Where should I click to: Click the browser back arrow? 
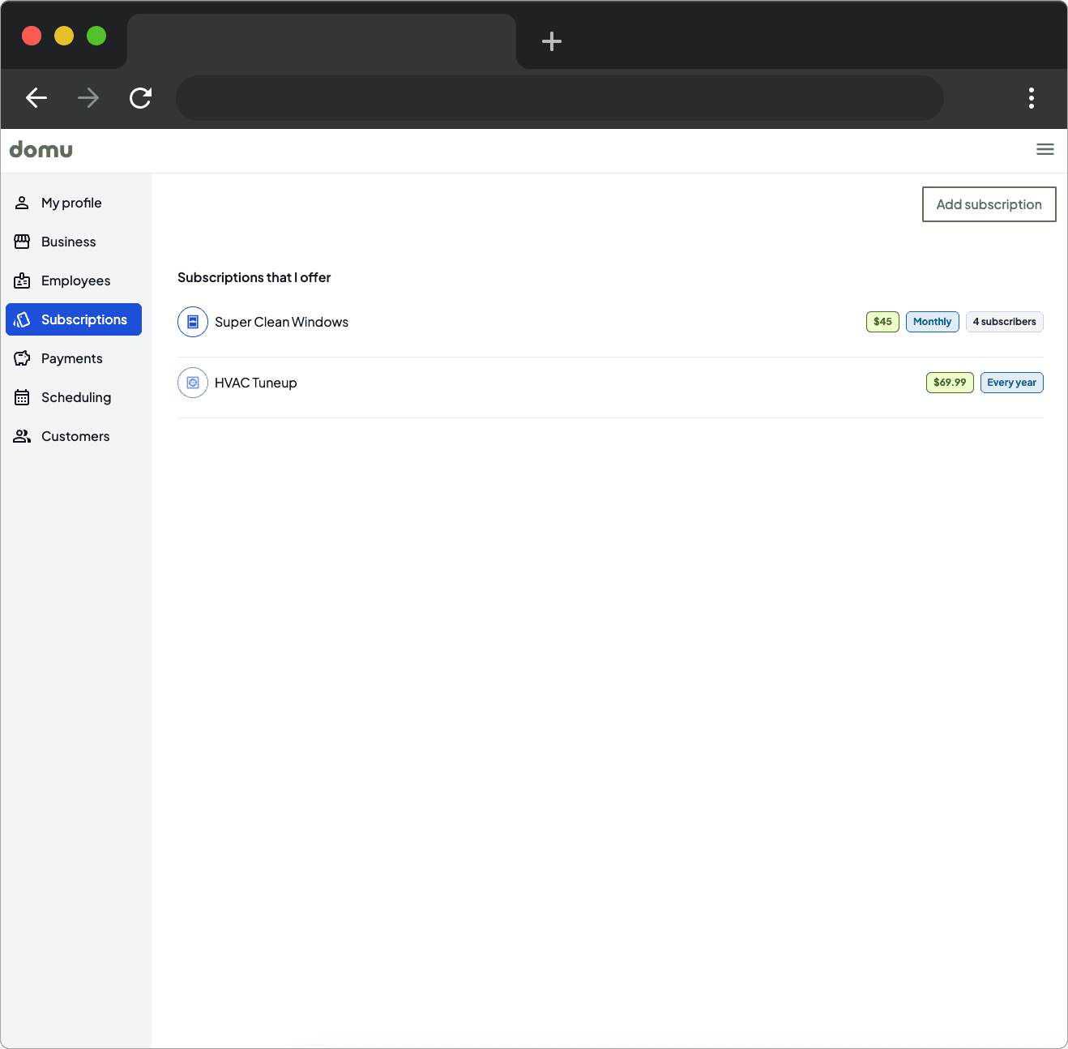(36, 98)
